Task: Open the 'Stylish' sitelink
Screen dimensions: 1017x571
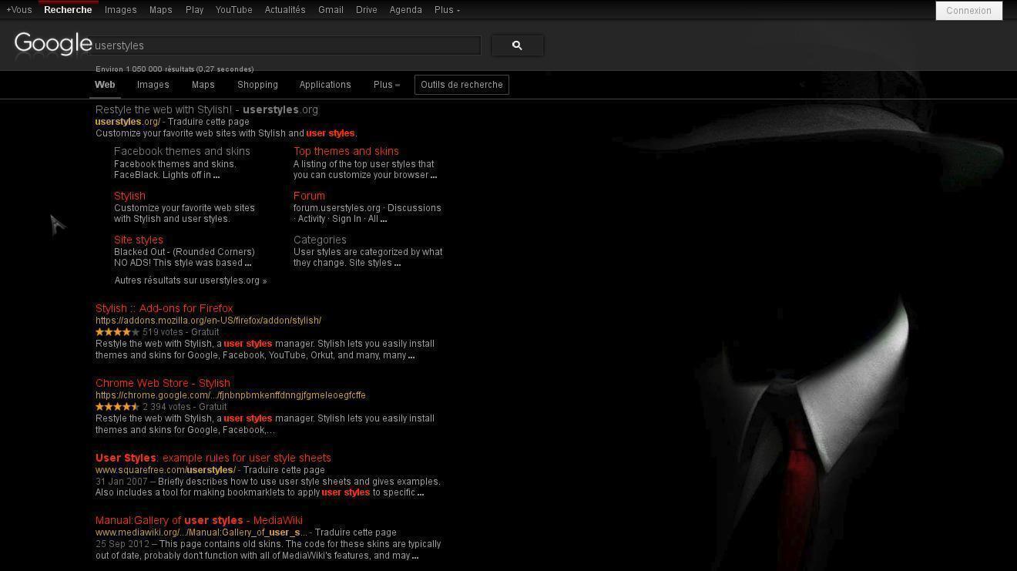Action: [129, 196]
